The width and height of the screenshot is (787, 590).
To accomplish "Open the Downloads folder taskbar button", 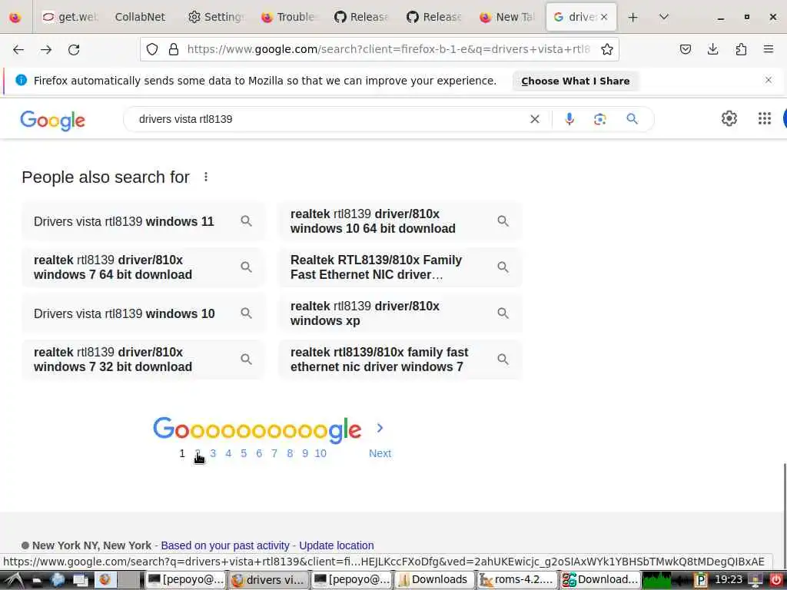I will click(x=434, y=579).
